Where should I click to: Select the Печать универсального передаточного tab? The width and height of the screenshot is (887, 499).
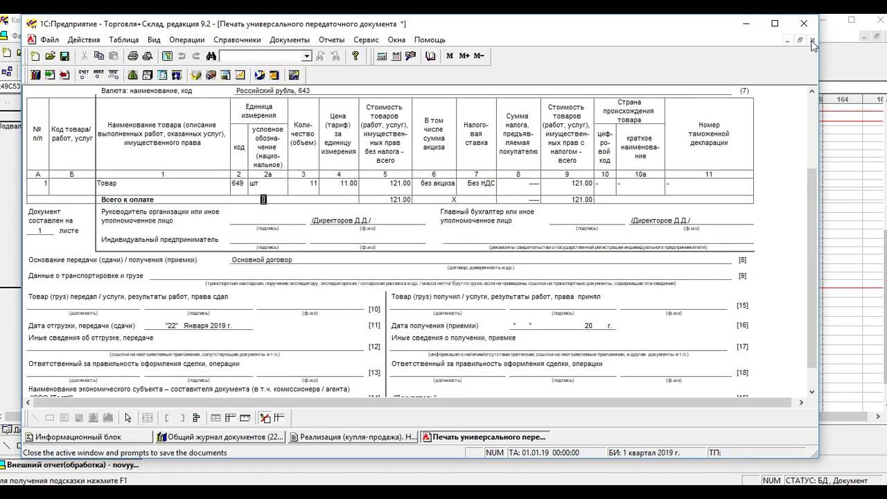tap(485, 437)
